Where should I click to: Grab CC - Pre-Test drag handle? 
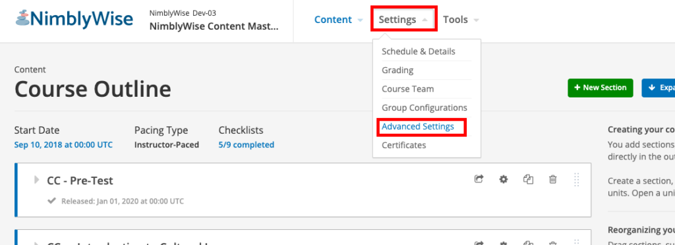(x=577, y=180)
